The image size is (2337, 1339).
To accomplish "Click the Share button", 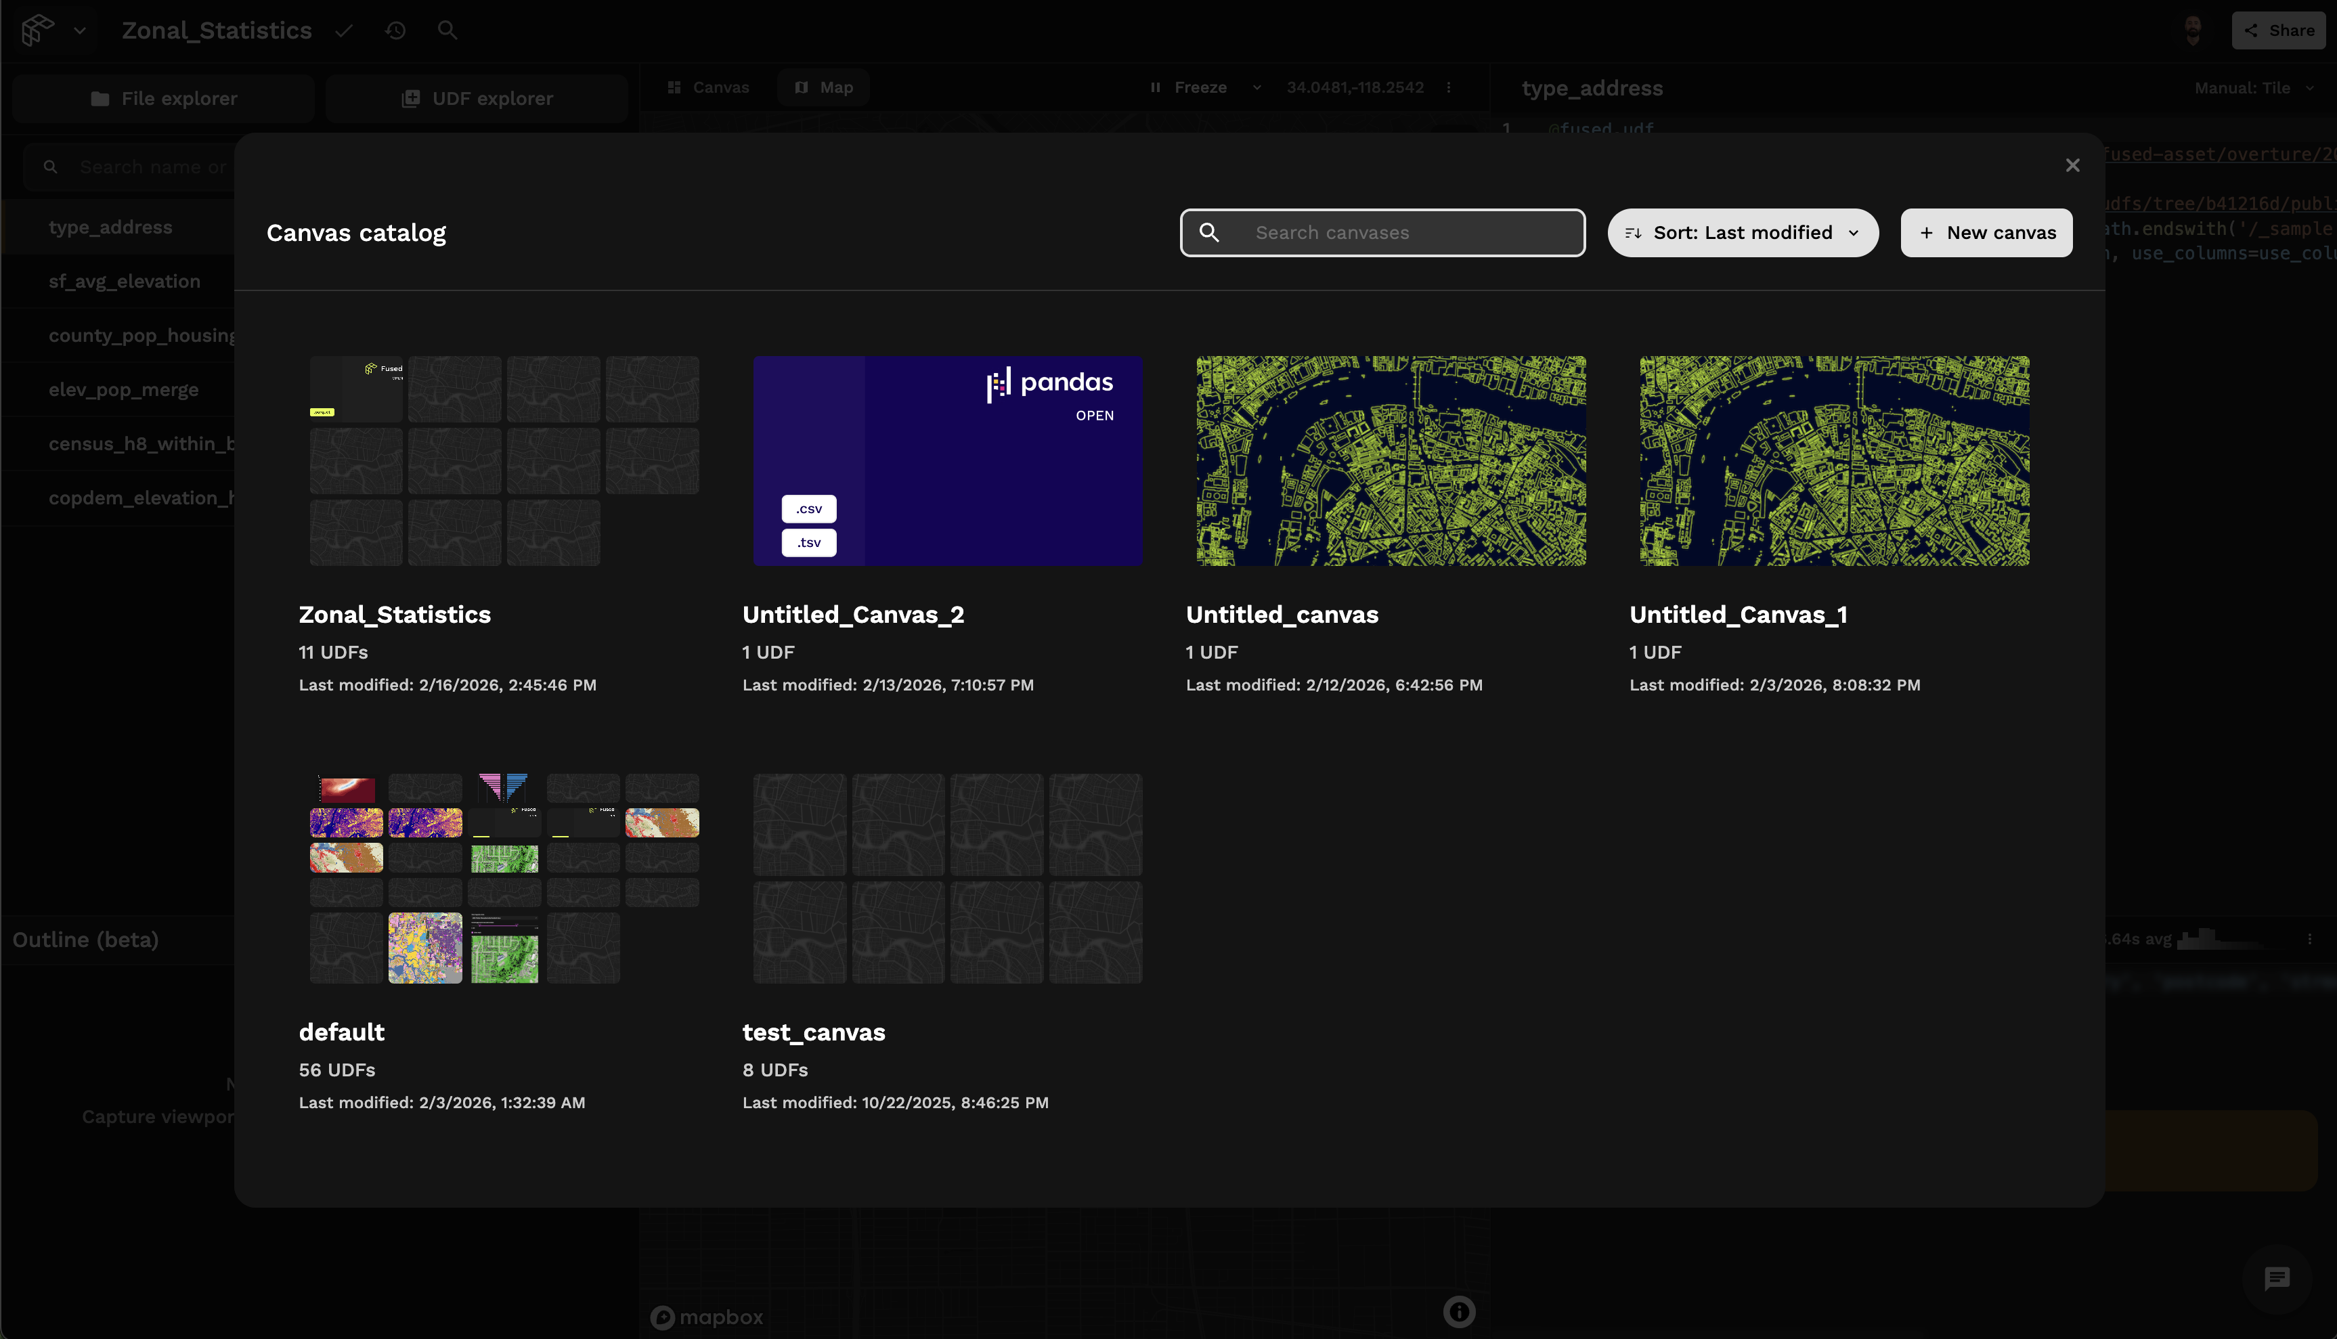I will click(2278, 30).
